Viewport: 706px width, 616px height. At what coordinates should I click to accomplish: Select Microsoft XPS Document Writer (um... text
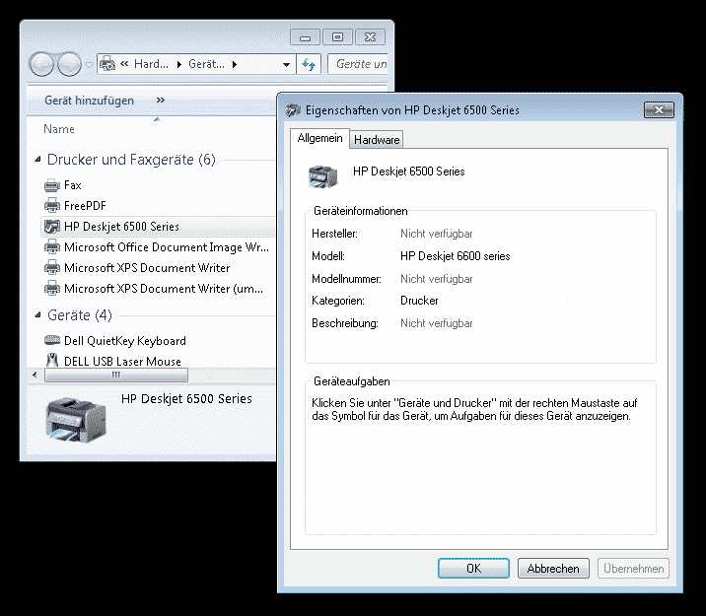click(164, 289)
